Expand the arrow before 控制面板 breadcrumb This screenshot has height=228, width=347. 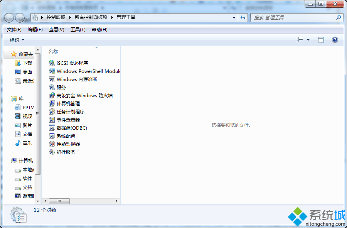click(42, 17)
